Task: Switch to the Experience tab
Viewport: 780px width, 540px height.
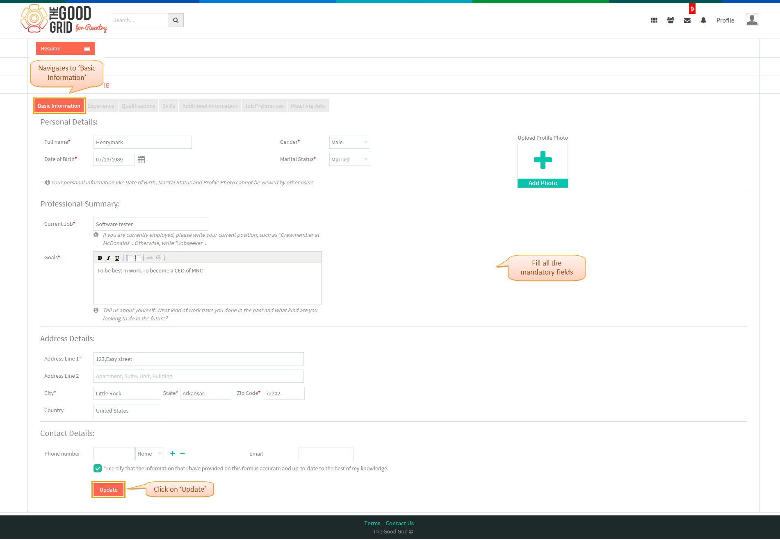Action: 101,106
